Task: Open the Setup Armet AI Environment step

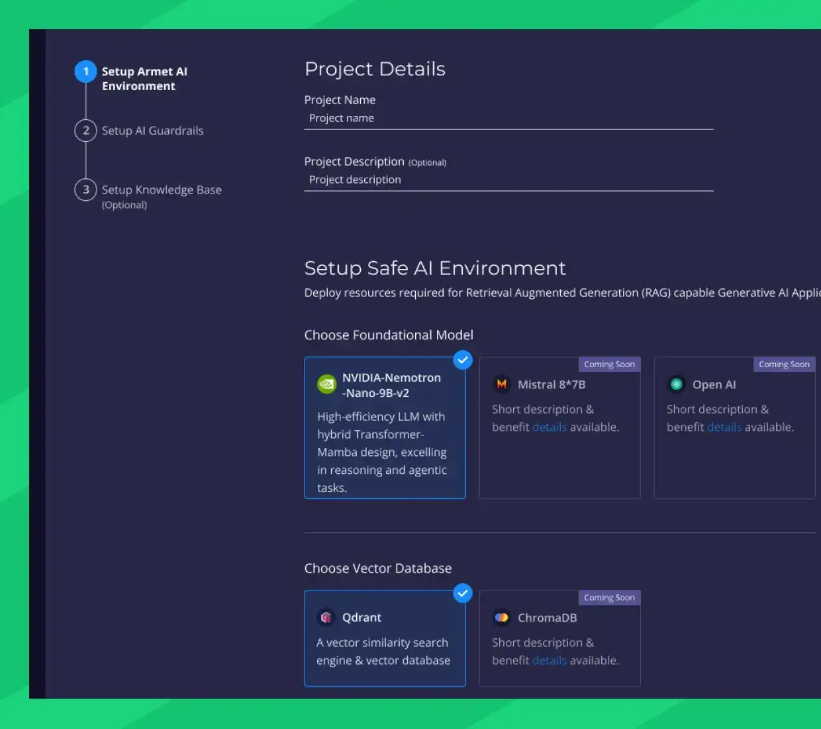Action: click(x=144, y=79)
